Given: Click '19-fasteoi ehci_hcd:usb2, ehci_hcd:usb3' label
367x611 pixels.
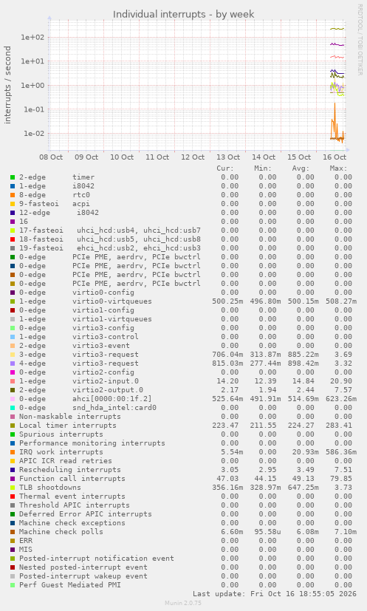Looking at the screenshot, I should point(110,248).
